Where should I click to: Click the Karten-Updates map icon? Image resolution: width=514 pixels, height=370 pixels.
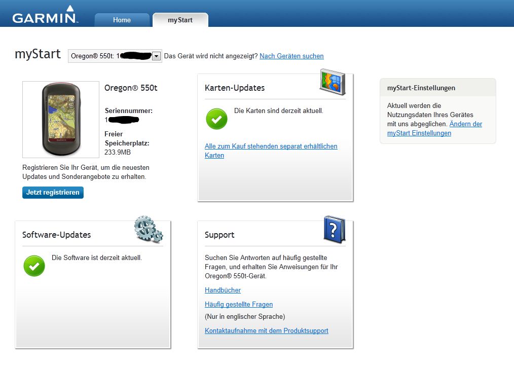click(x=333, y=82)
